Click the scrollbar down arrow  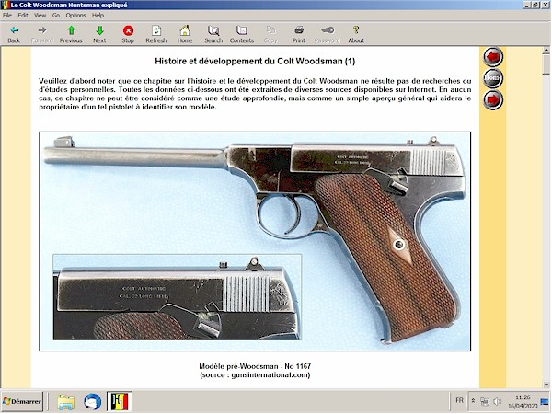pyautogui.click(x=546, y=385)
